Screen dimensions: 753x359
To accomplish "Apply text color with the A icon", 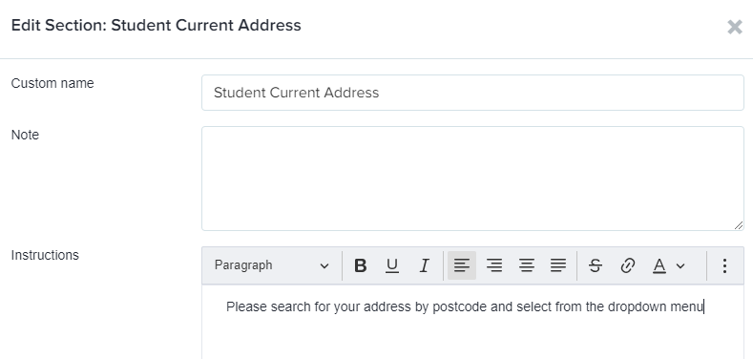I will [659, 265].
